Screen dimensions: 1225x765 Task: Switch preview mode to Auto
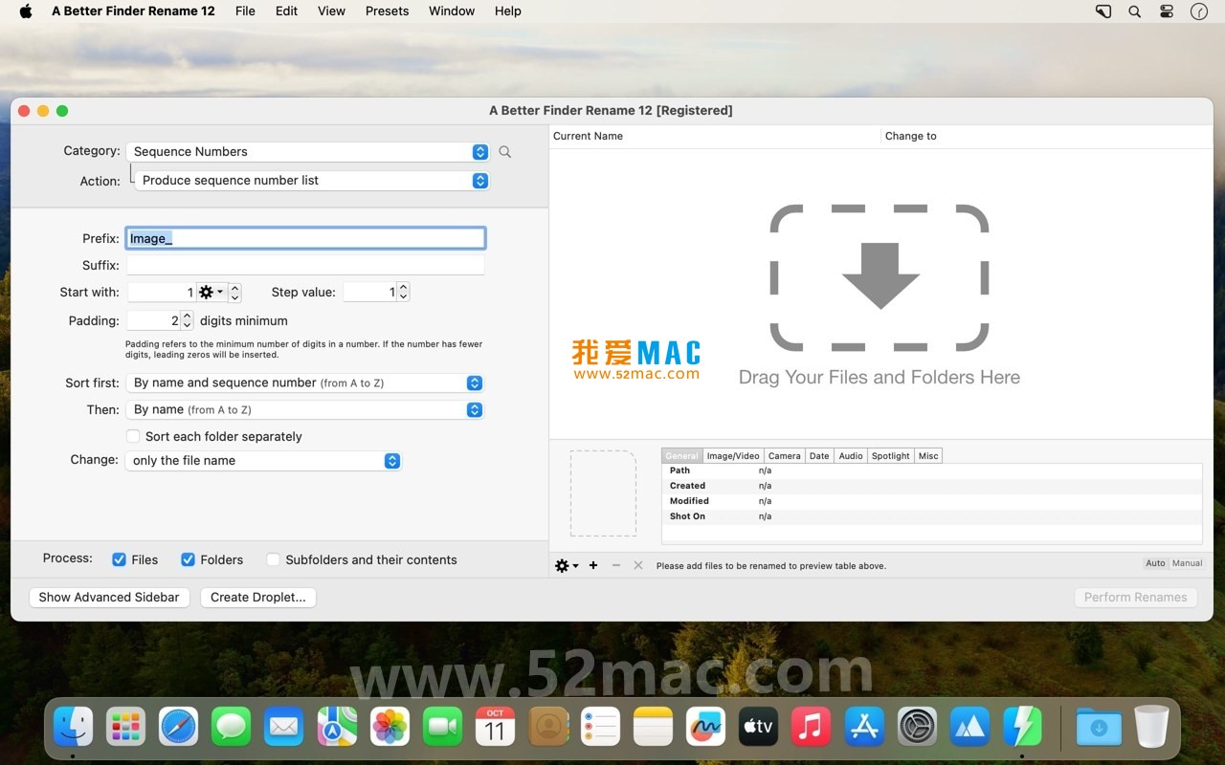(1156, 563)
